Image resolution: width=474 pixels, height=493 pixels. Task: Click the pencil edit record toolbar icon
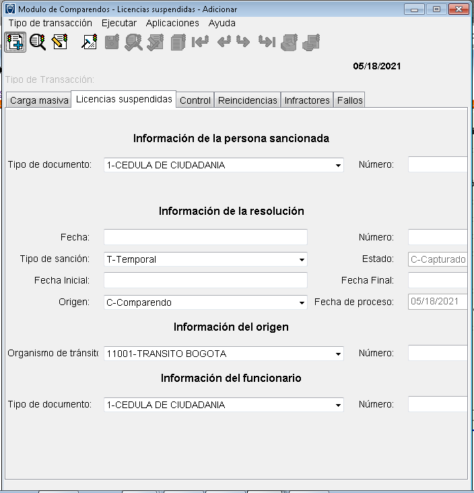pos(59,42)
